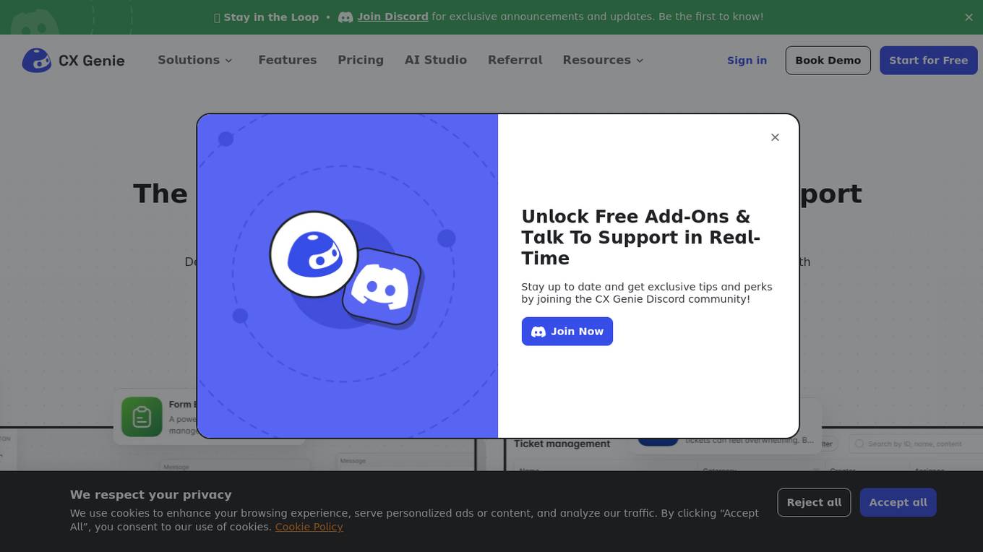Click the 'Unlock Free Add-Ons' popup heading
The width and height of the screenshot is (983, 552).
pyautogui.click(x=640, y=238)
